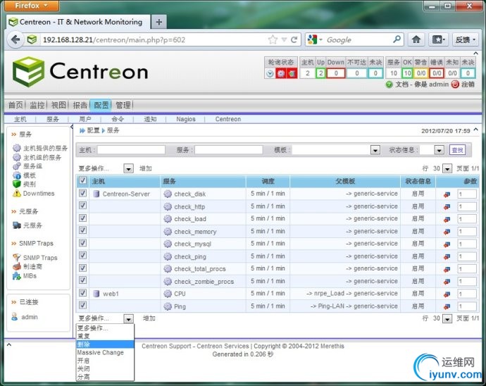Click the Centreon logo
The width and height of the screenshot is (486, 386).
click(x=80, y=72)
